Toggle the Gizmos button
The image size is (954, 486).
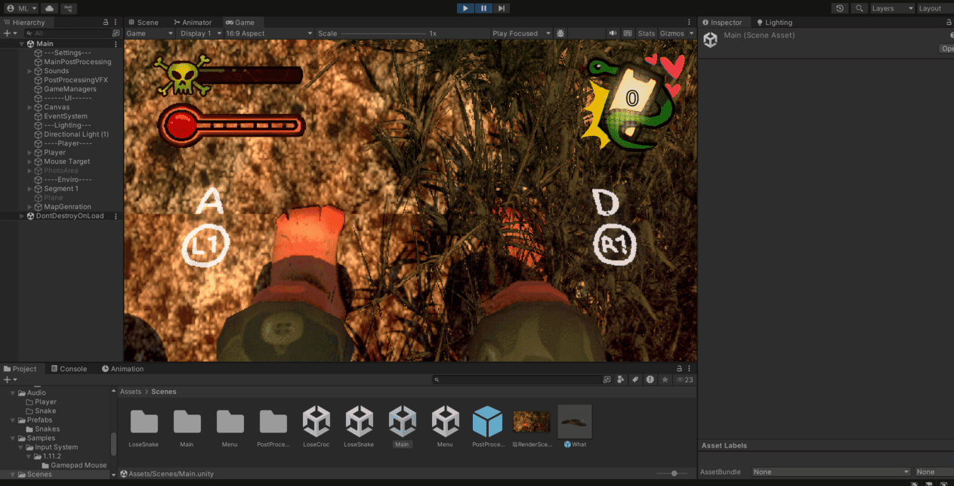[x=672, y=33]
